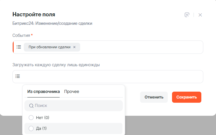Open the Из справочника tab
The height and width of the screenshot is (135, 216).
point(43,92)
